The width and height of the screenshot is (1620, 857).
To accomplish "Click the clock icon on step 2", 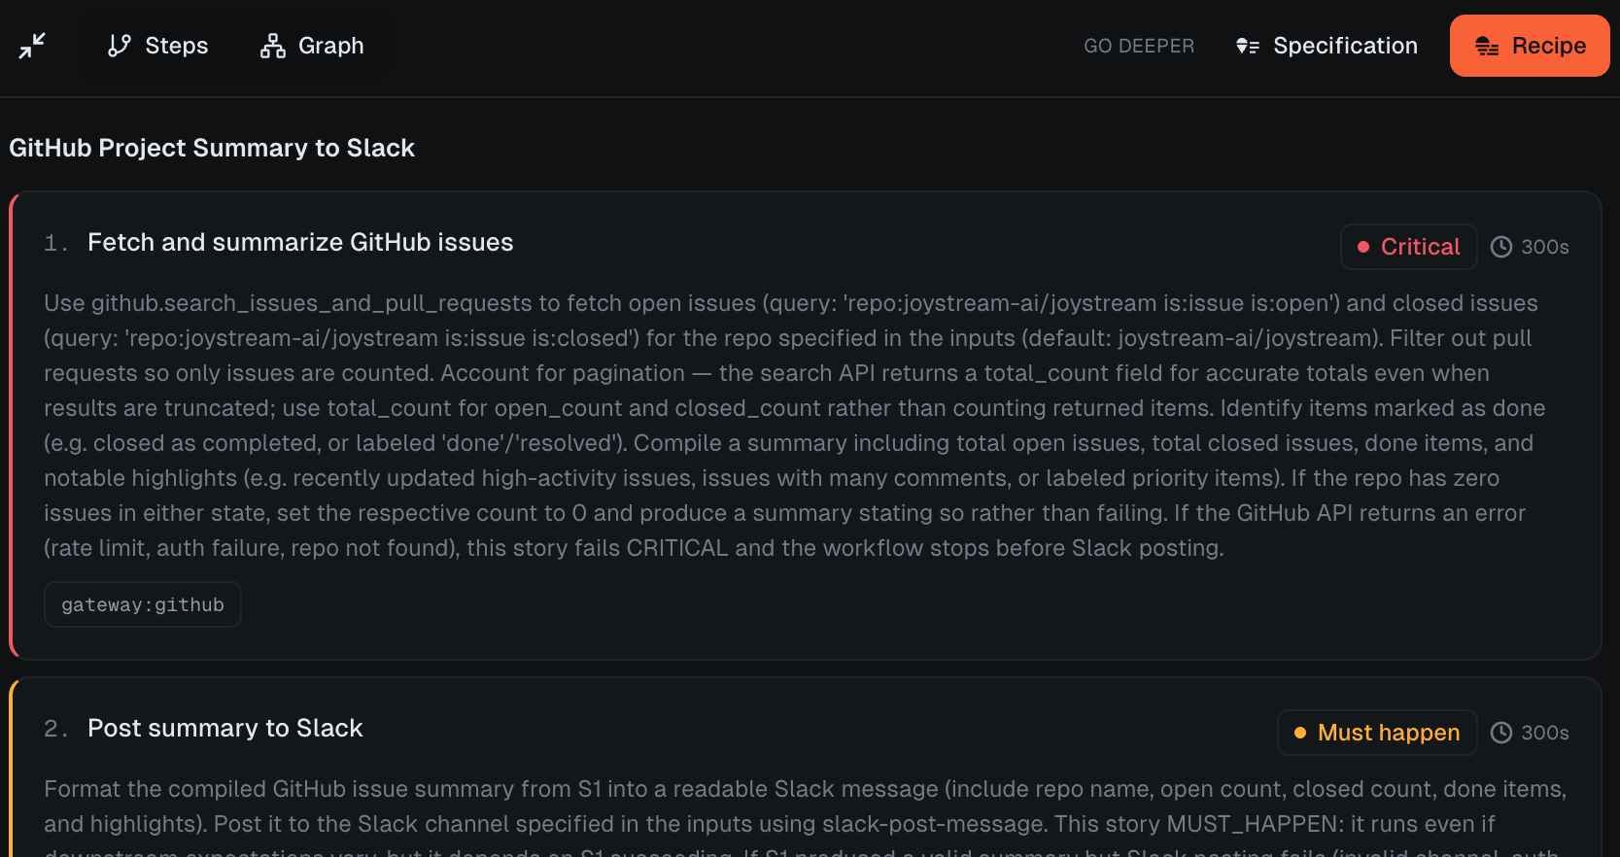I will (x=1501, y=733).
